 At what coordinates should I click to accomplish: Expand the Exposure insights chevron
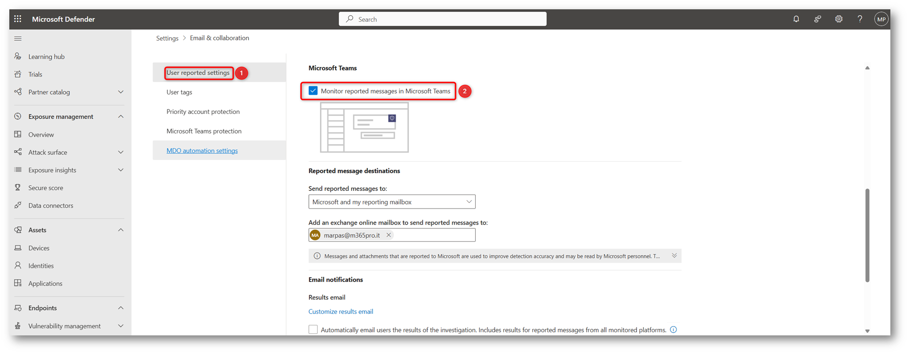121,170
